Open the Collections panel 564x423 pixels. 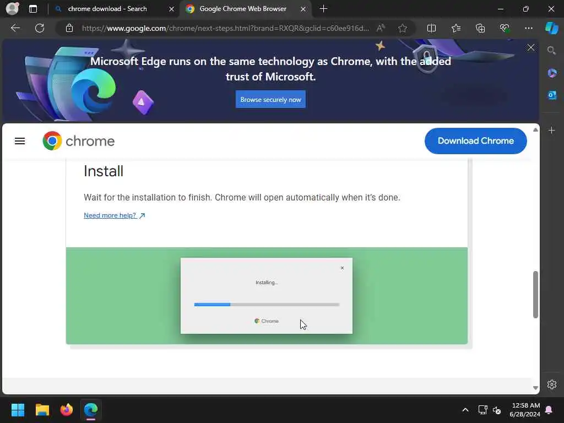480,28
